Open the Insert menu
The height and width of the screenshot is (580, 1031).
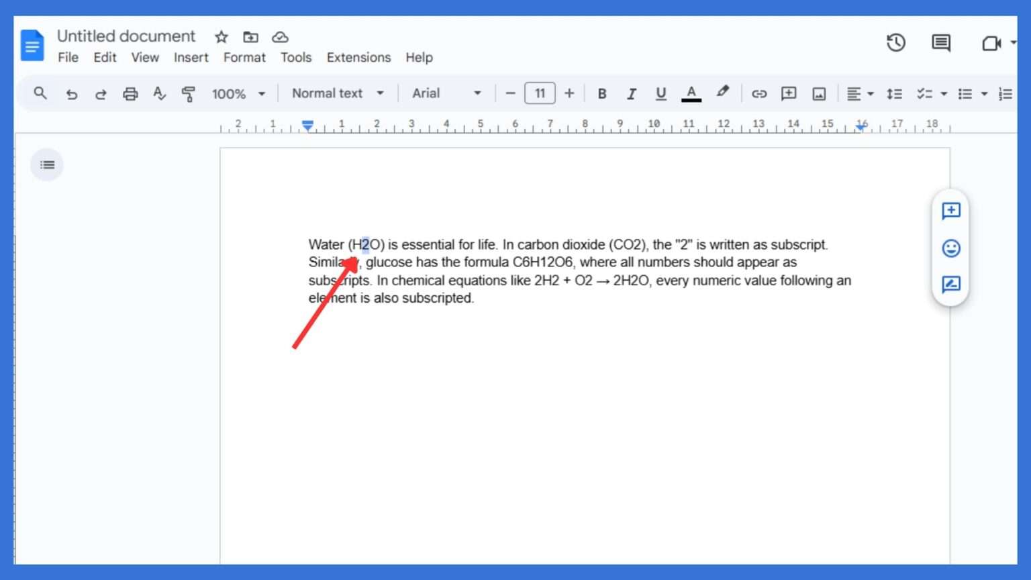[x=191, y=58]
